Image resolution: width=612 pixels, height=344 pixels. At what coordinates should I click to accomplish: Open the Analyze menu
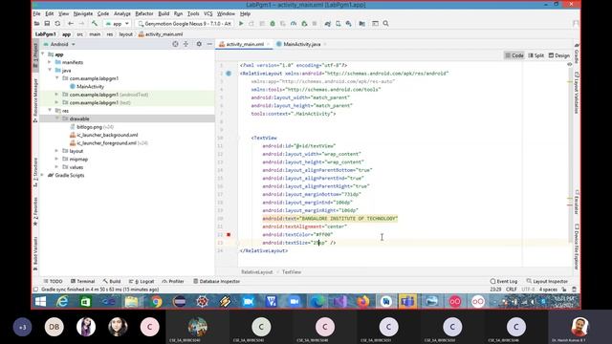pos(121,13)
